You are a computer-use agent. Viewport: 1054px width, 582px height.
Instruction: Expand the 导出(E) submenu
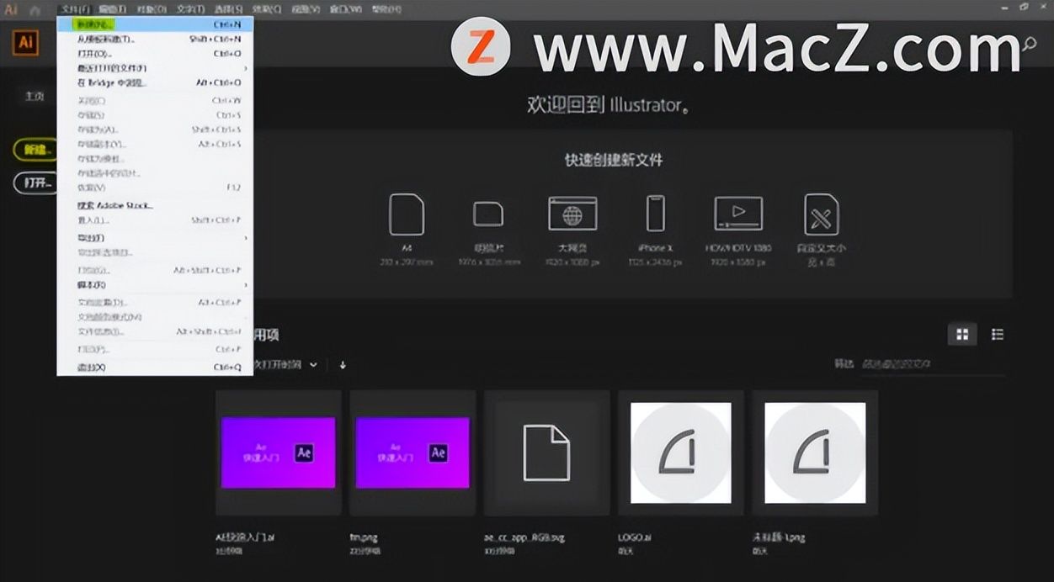pyautogui.click(x=155, y=239)
